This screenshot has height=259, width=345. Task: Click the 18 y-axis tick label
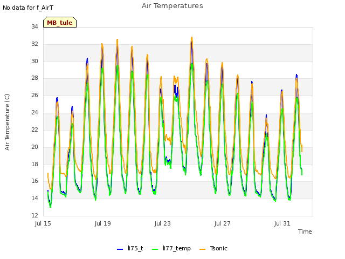click(x=34, y=164)
